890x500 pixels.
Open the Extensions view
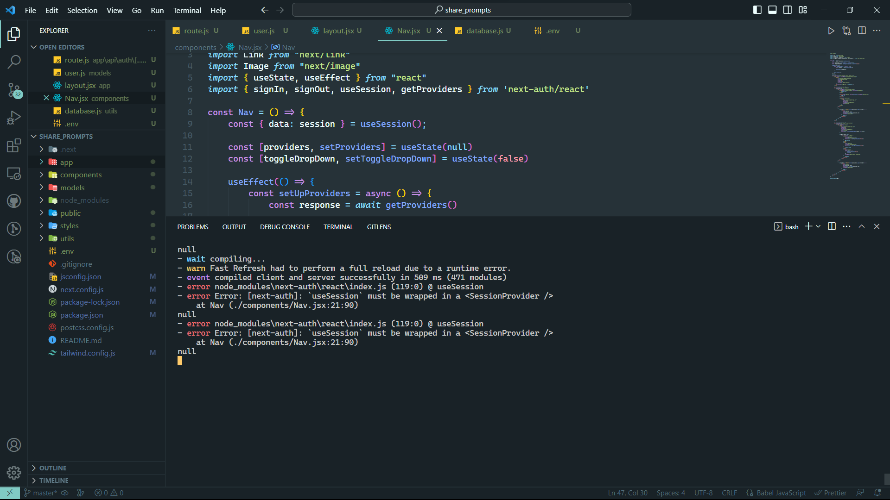pyautogui.click(x=14, y=145)
